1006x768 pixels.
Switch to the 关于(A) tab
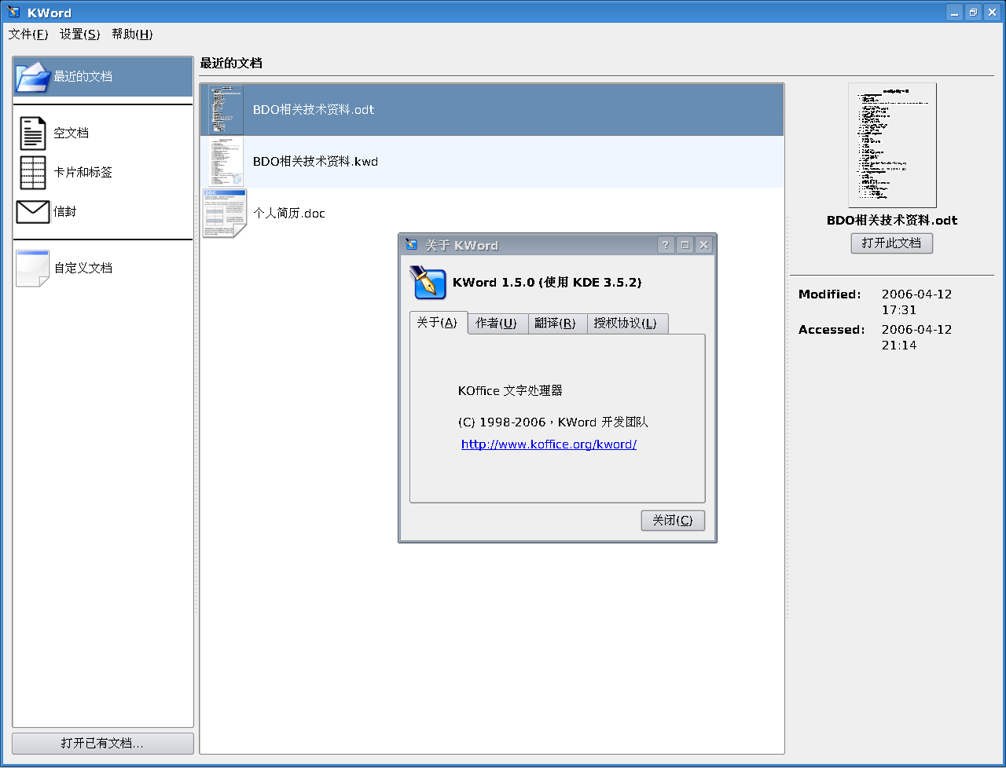pyautogui.click(x=438, y=323)
